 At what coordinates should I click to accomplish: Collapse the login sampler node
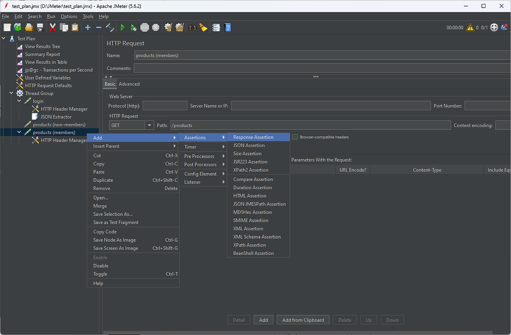[19, 101]
